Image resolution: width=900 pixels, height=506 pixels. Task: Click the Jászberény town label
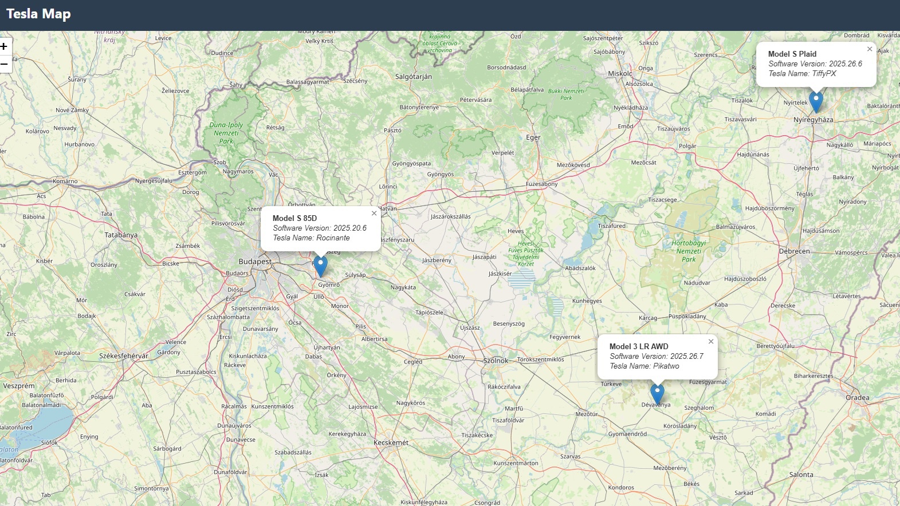coord(437,260)
